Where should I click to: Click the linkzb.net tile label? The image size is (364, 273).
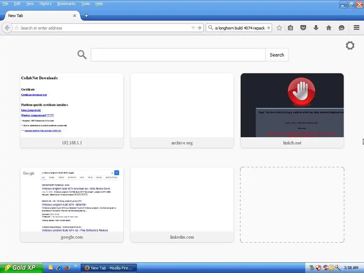click(292, 143)
